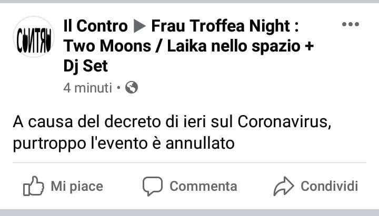The width and height of the screenshot is (379, 216).
Task: Select the 'Commenta' button label
Action: pos(203,187)
